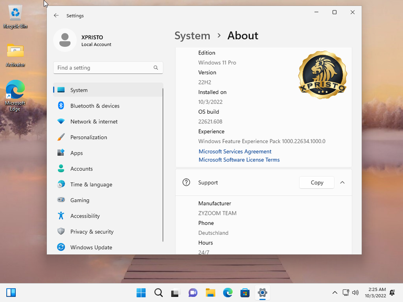Screen dimensions: 403x302
Task: Click the Wi-Fi Network icon in the sidebar
Action: pyautogui.click(x=61, y=122)
